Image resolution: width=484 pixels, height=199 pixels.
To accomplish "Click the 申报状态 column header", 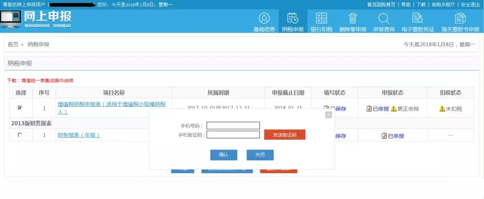I will (x=393, y=92).
